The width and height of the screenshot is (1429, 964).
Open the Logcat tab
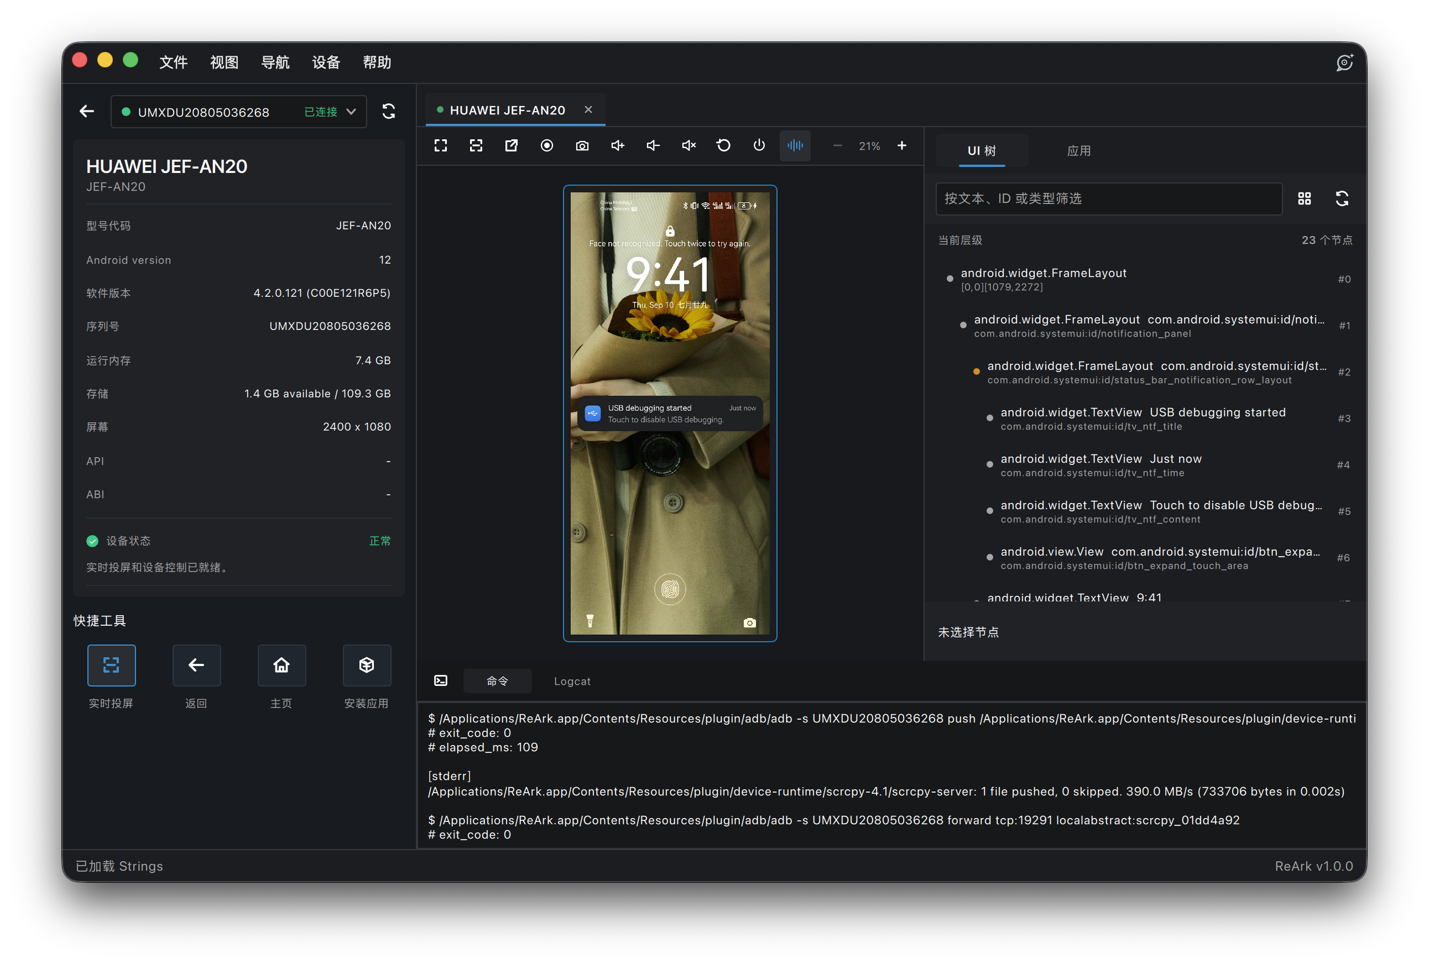(x=572, y=681)
